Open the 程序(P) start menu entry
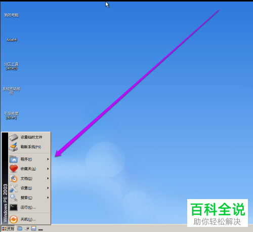 pyautogui.click(x=29, y=159)
